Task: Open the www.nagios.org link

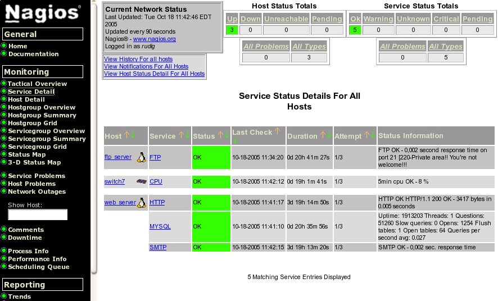Action: (x=155, y=39)
